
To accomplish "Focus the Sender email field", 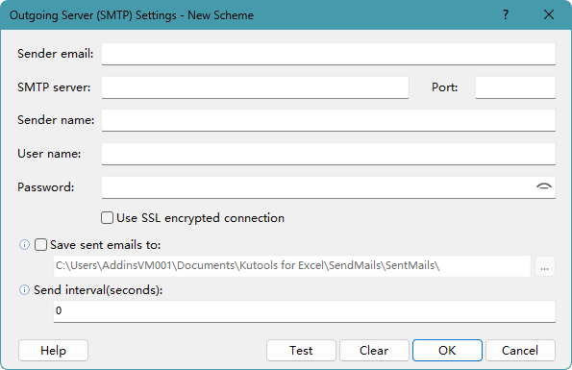I will coord(329,54).
